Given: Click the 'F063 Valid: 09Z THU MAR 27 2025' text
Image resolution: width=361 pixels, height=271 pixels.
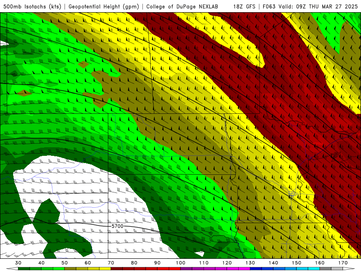Looking at the screenshot, I should pos(310,7).
